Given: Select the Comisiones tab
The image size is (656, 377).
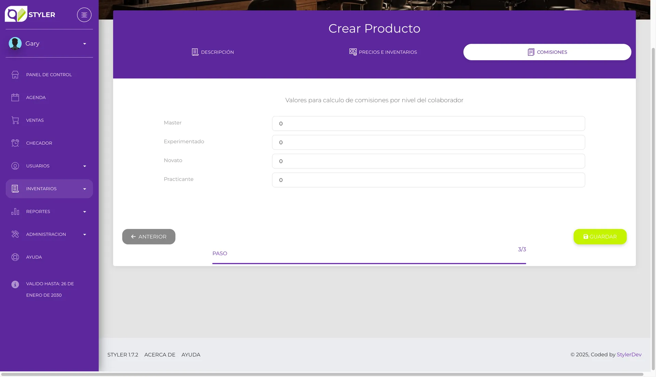Looking at the screenshot, I should [547, 52].
